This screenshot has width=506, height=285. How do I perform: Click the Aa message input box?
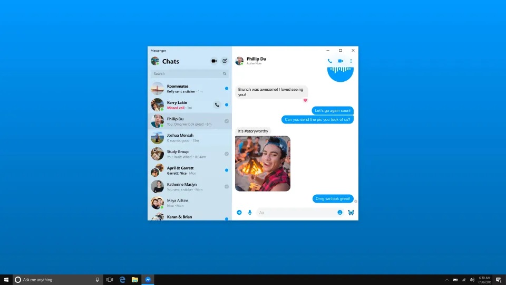pos(295,213)
